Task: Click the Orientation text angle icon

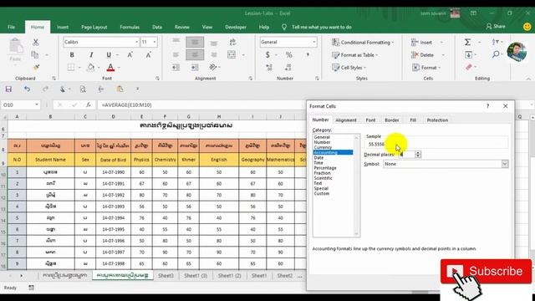Action: coord(213,67)
